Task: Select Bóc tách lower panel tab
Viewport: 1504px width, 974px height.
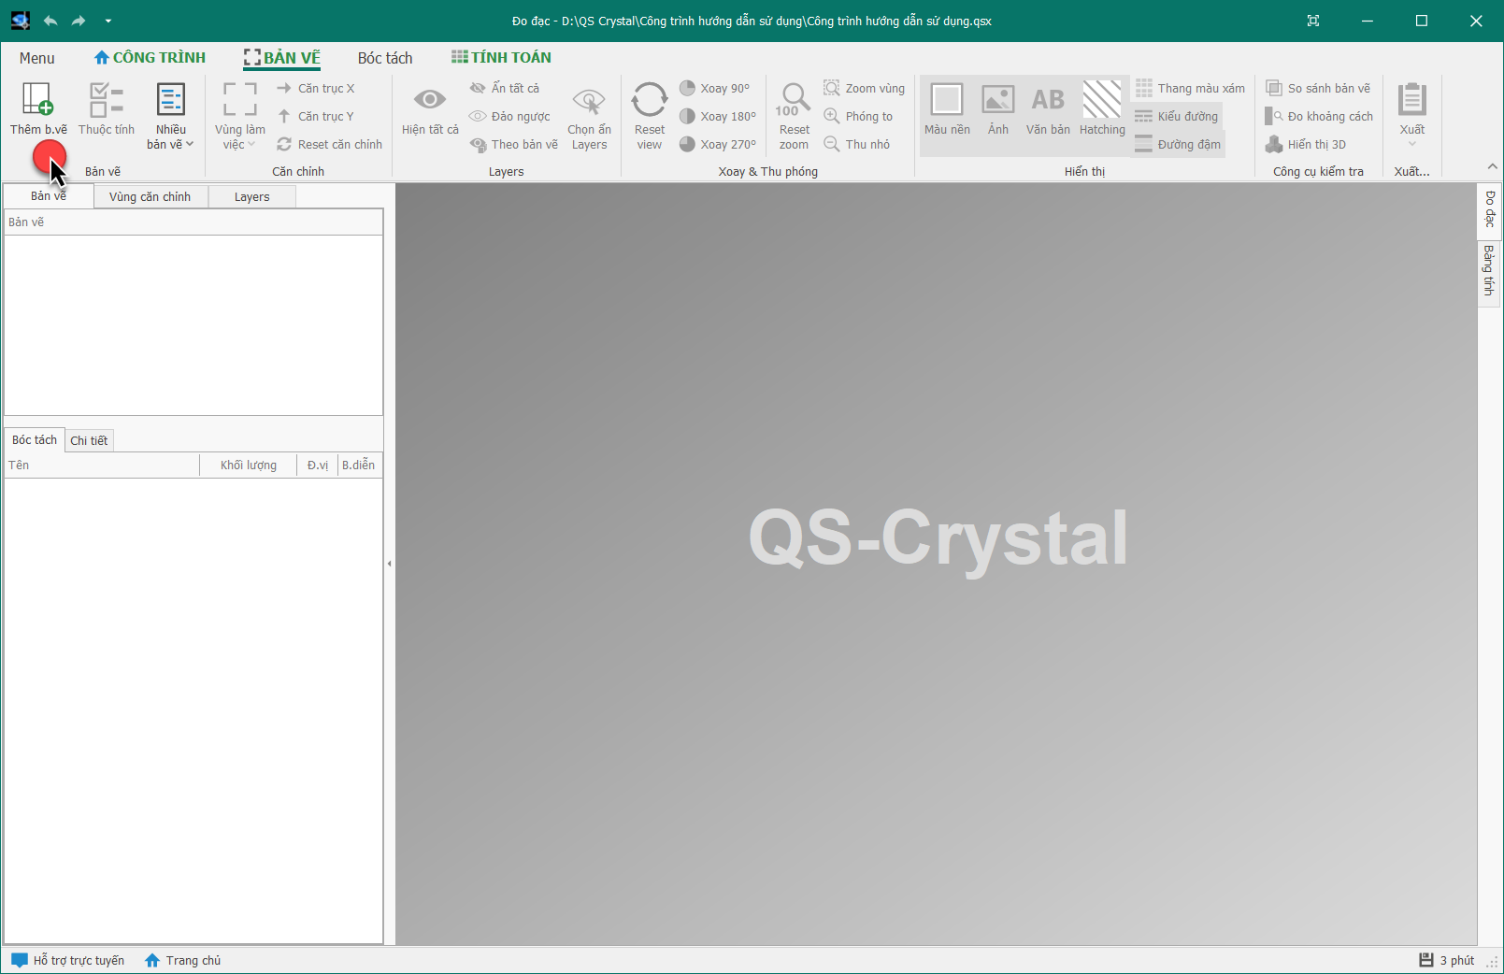Action: 35,439
